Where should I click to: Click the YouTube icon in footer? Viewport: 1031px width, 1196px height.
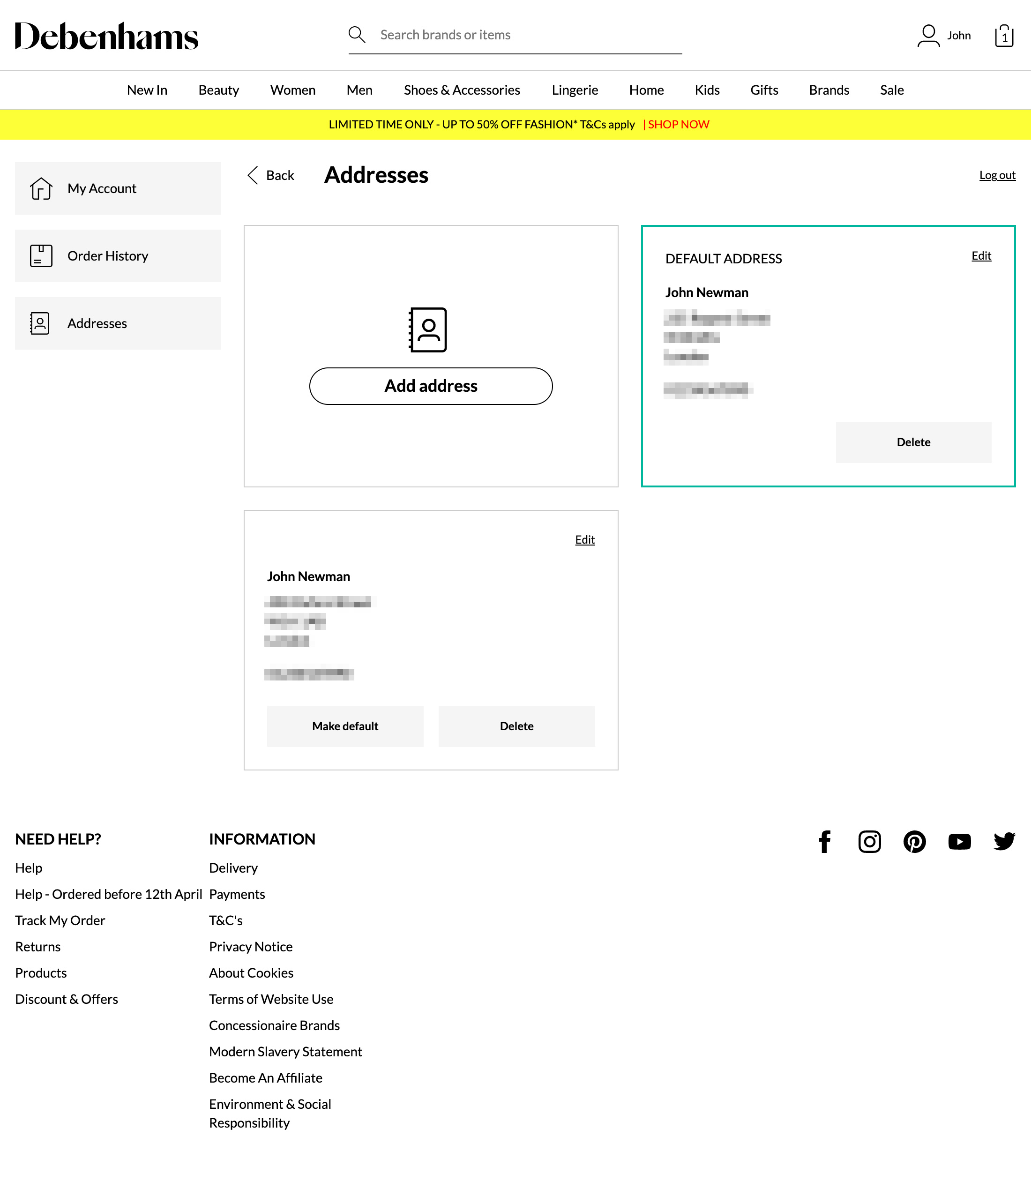coord(959,842)
